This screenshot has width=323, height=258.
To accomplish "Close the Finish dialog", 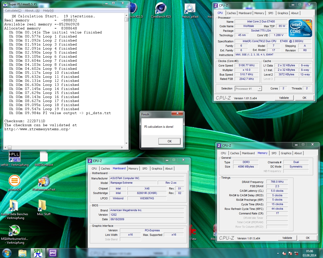I will (x=177, y=113).
